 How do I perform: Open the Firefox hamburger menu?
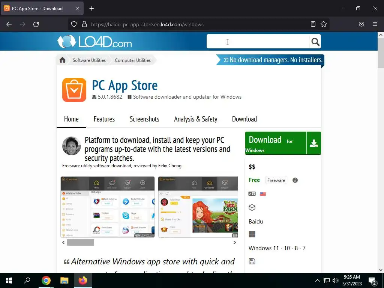click(x=375, y=24)
